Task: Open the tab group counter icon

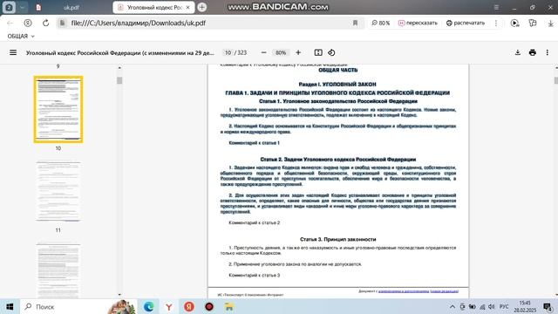Action: 9,7
